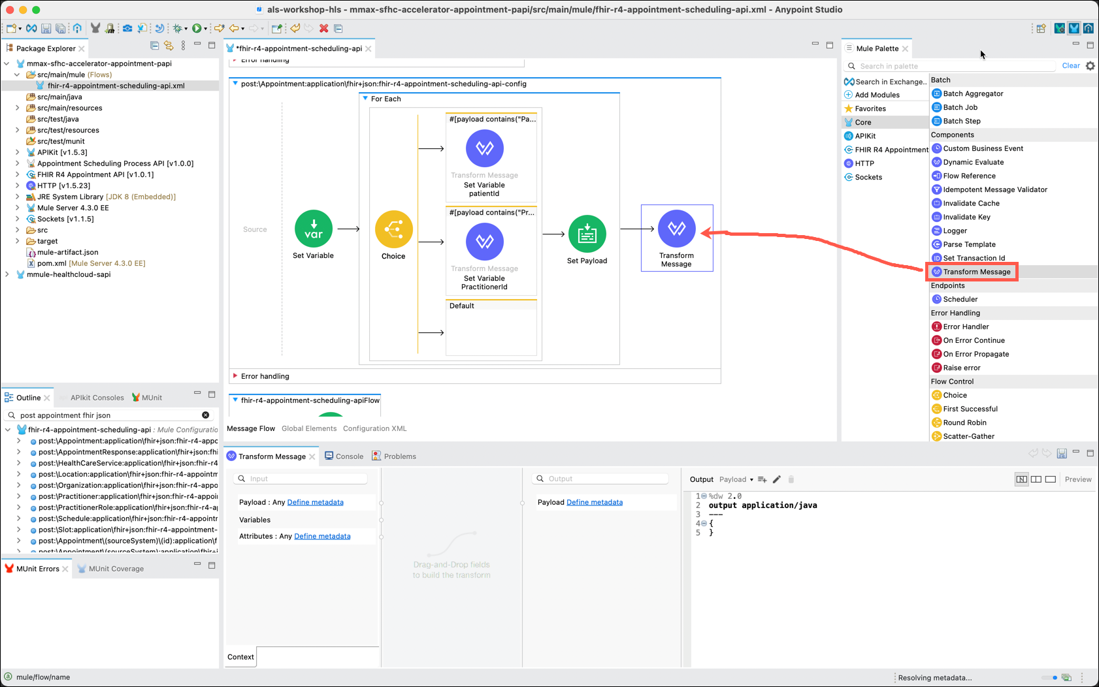
Task: Expand the mmule-healthcloud-sapi project
Action: coord(7,274)
